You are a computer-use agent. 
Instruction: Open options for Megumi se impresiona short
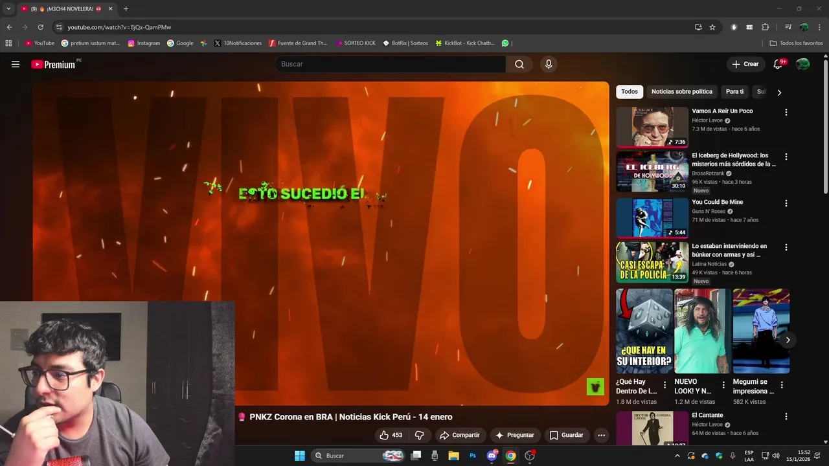[782, 384]
